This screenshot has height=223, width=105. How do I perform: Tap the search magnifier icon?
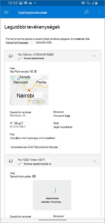click(86, 12)
